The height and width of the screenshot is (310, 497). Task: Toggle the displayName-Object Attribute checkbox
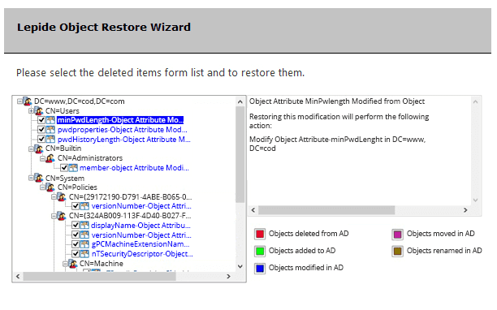(76, 225)
